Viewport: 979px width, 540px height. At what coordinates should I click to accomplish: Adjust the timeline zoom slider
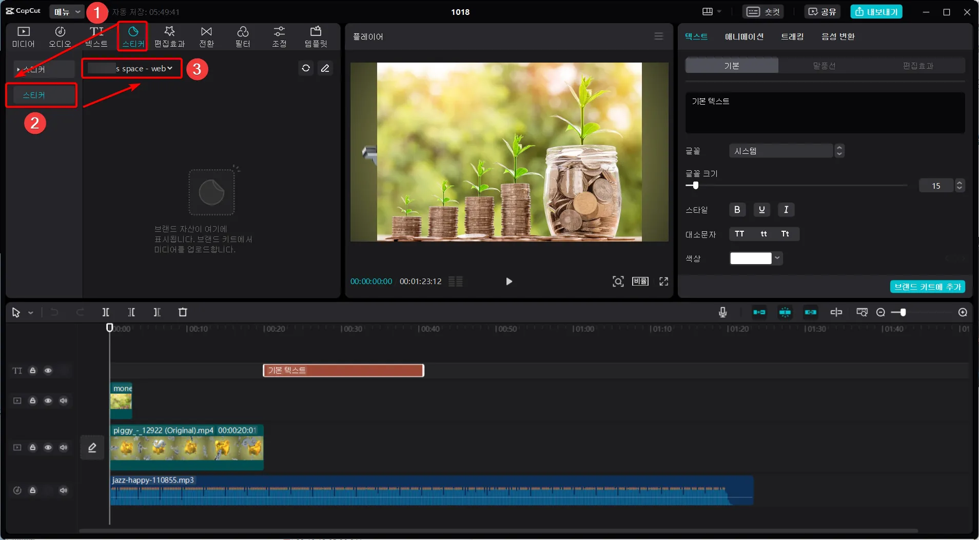[x=903, y=312]
